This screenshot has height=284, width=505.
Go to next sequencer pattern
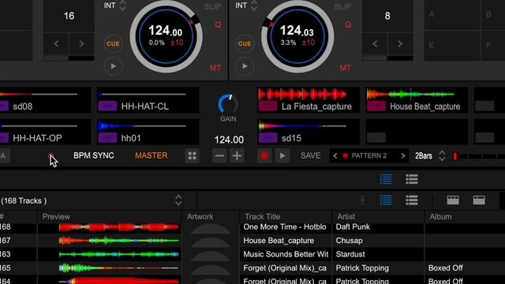pos(403,156)
